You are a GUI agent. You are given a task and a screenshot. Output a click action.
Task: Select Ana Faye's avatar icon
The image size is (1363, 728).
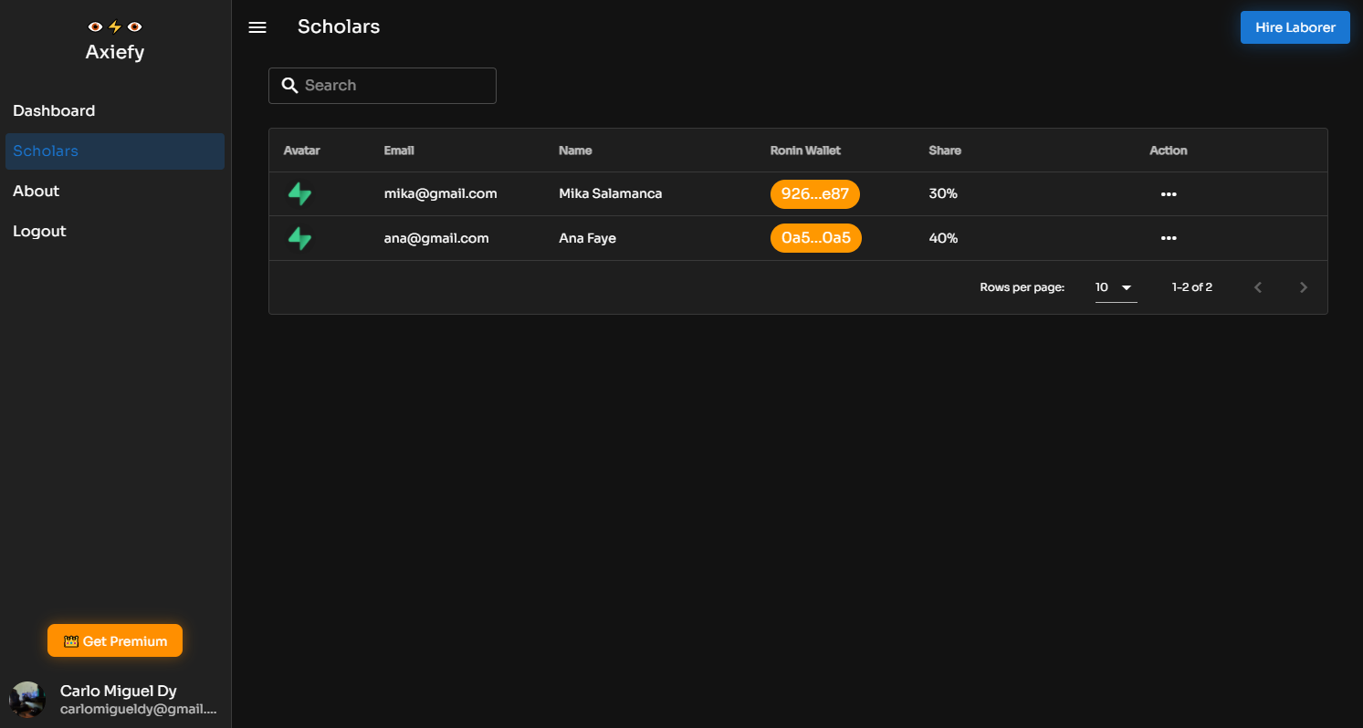point(299,238)
